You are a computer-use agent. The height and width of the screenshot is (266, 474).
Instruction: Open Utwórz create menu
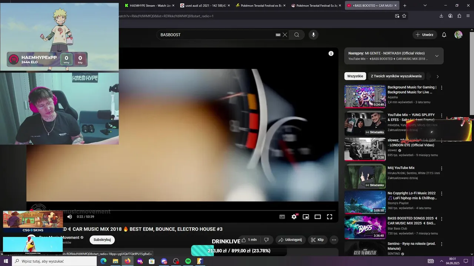424,35
